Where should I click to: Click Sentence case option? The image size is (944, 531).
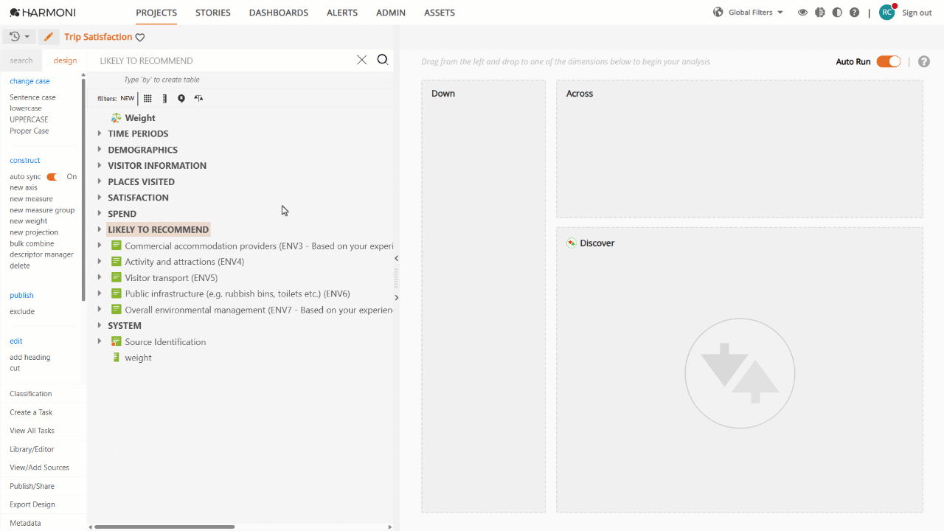[x=32, y=97]
